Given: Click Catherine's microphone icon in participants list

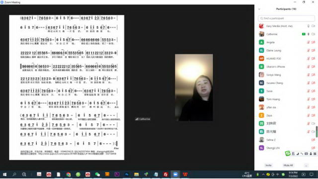Looking at the screenshot, I should [308, 34].
